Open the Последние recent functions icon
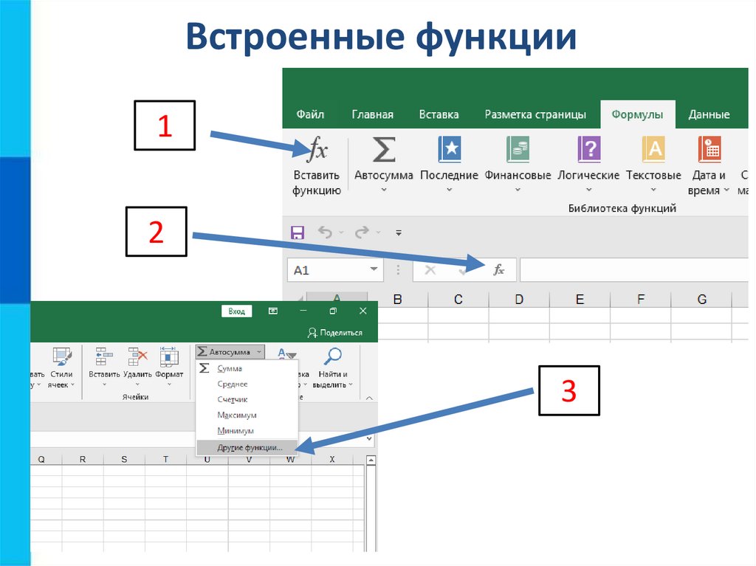 (x=450, y=149)
